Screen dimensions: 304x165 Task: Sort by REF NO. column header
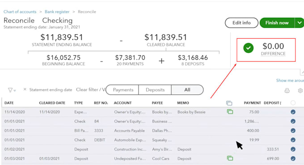[101, 103]
